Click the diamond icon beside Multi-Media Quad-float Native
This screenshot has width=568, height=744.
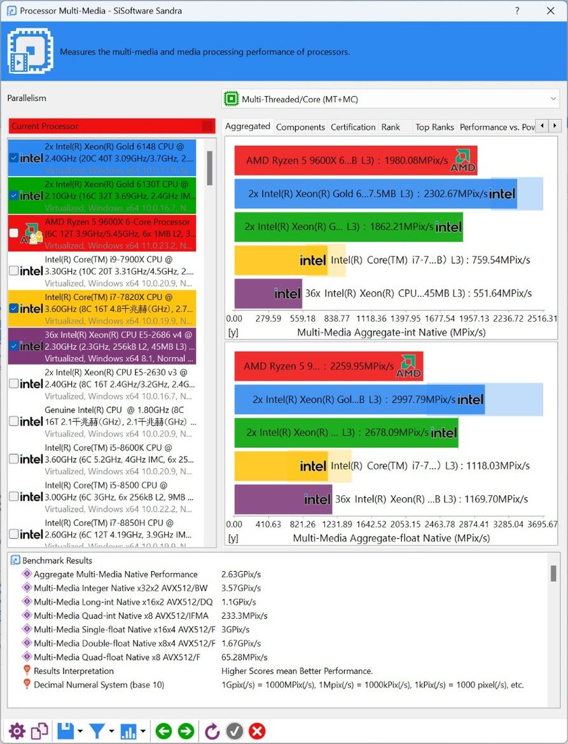coord(27,657)
